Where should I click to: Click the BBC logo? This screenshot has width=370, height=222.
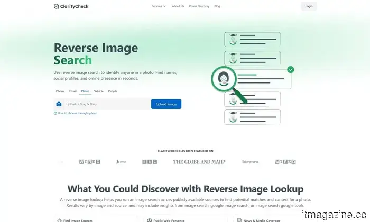tap(150, 162)
